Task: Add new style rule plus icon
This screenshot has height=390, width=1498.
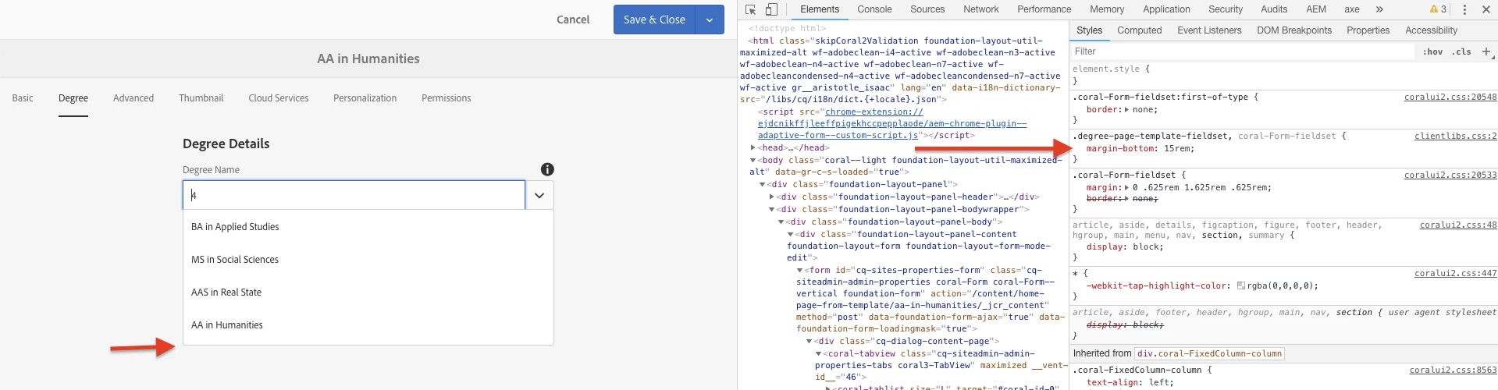Action: click(x=1486, y=51)
